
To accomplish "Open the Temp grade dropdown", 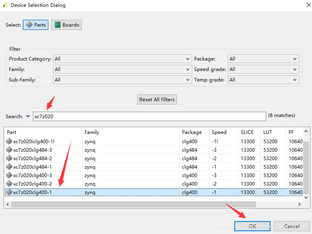I will click(263, 80).
